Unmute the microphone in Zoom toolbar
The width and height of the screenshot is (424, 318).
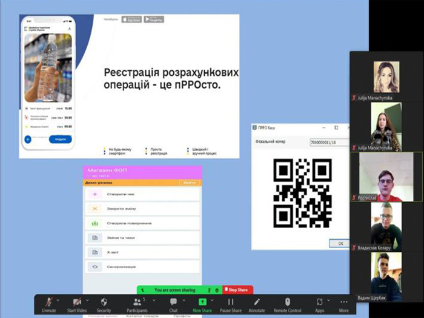tap(49, 305)
